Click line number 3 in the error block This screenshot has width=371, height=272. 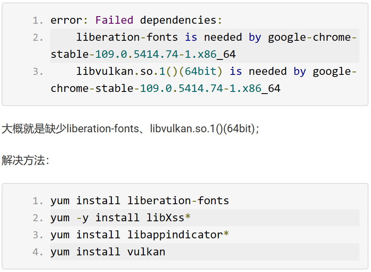tap(38, 72)
